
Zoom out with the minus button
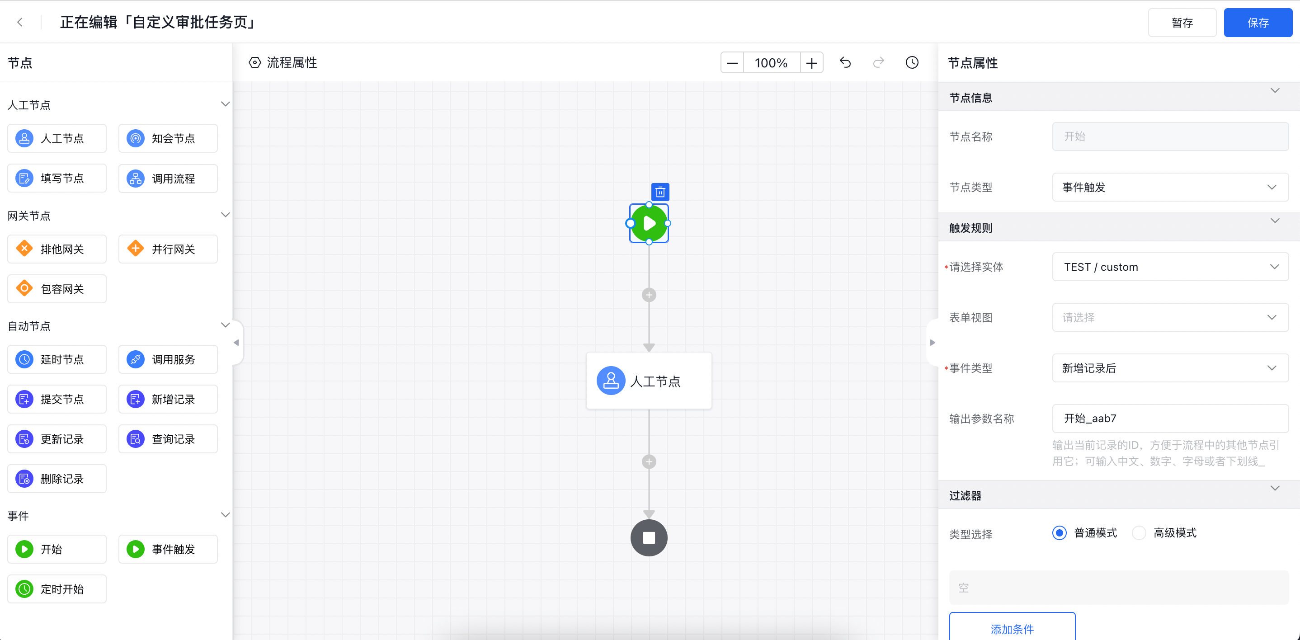[732, 62]
